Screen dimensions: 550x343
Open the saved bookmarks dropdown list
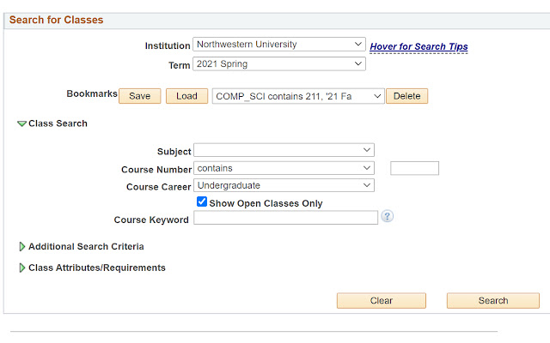297,96
